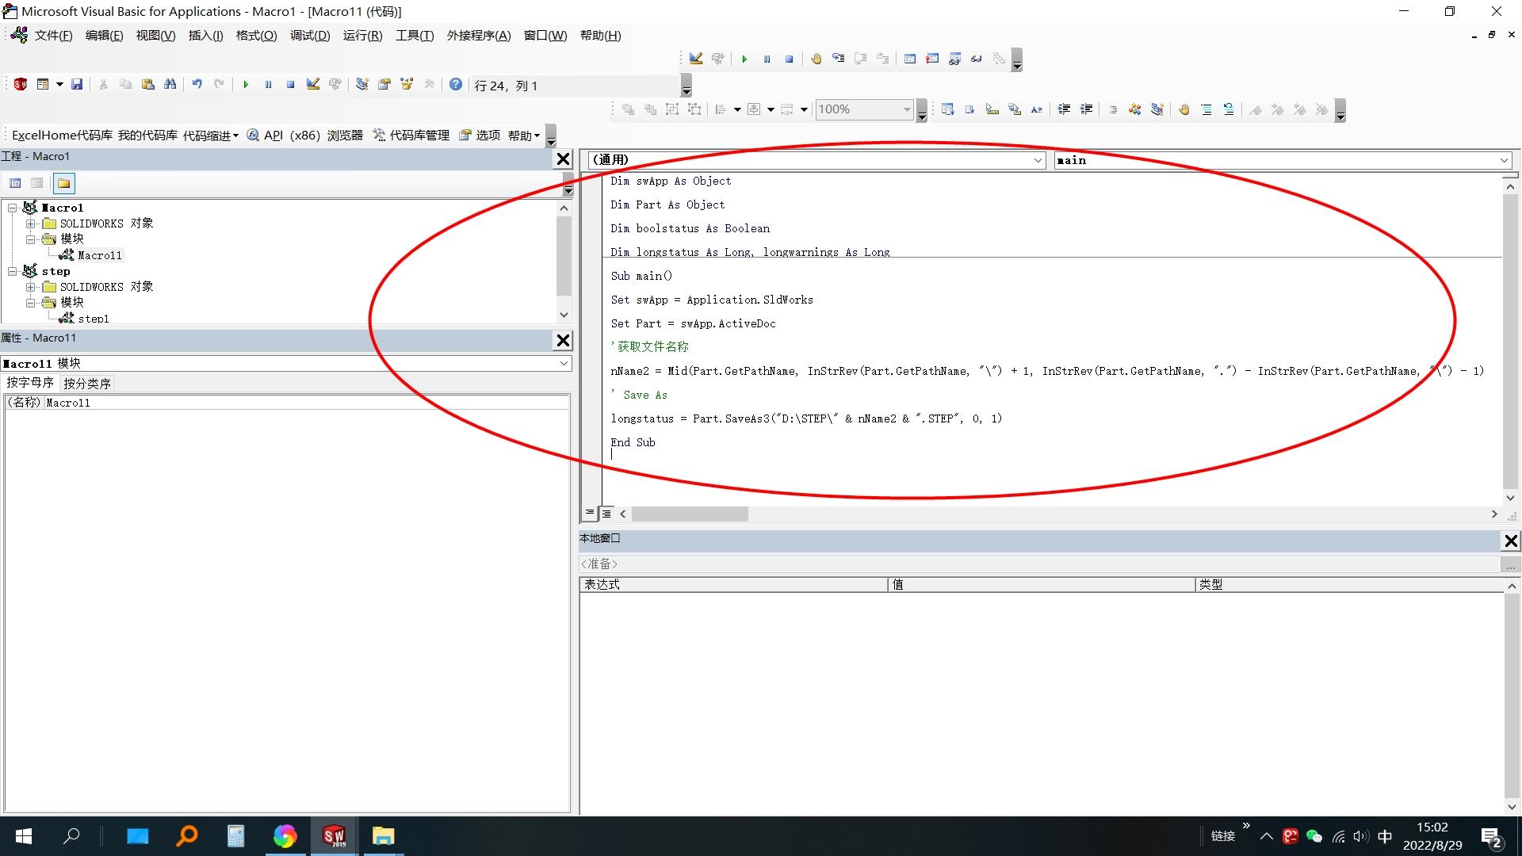Open the Insert UserForm dropdown arrow

(x=59, y=84)
